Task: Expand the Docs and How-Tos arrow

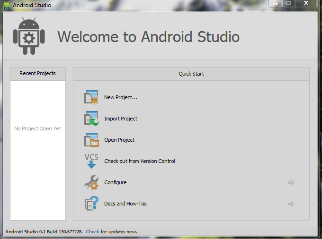Action: click(291, 204)
